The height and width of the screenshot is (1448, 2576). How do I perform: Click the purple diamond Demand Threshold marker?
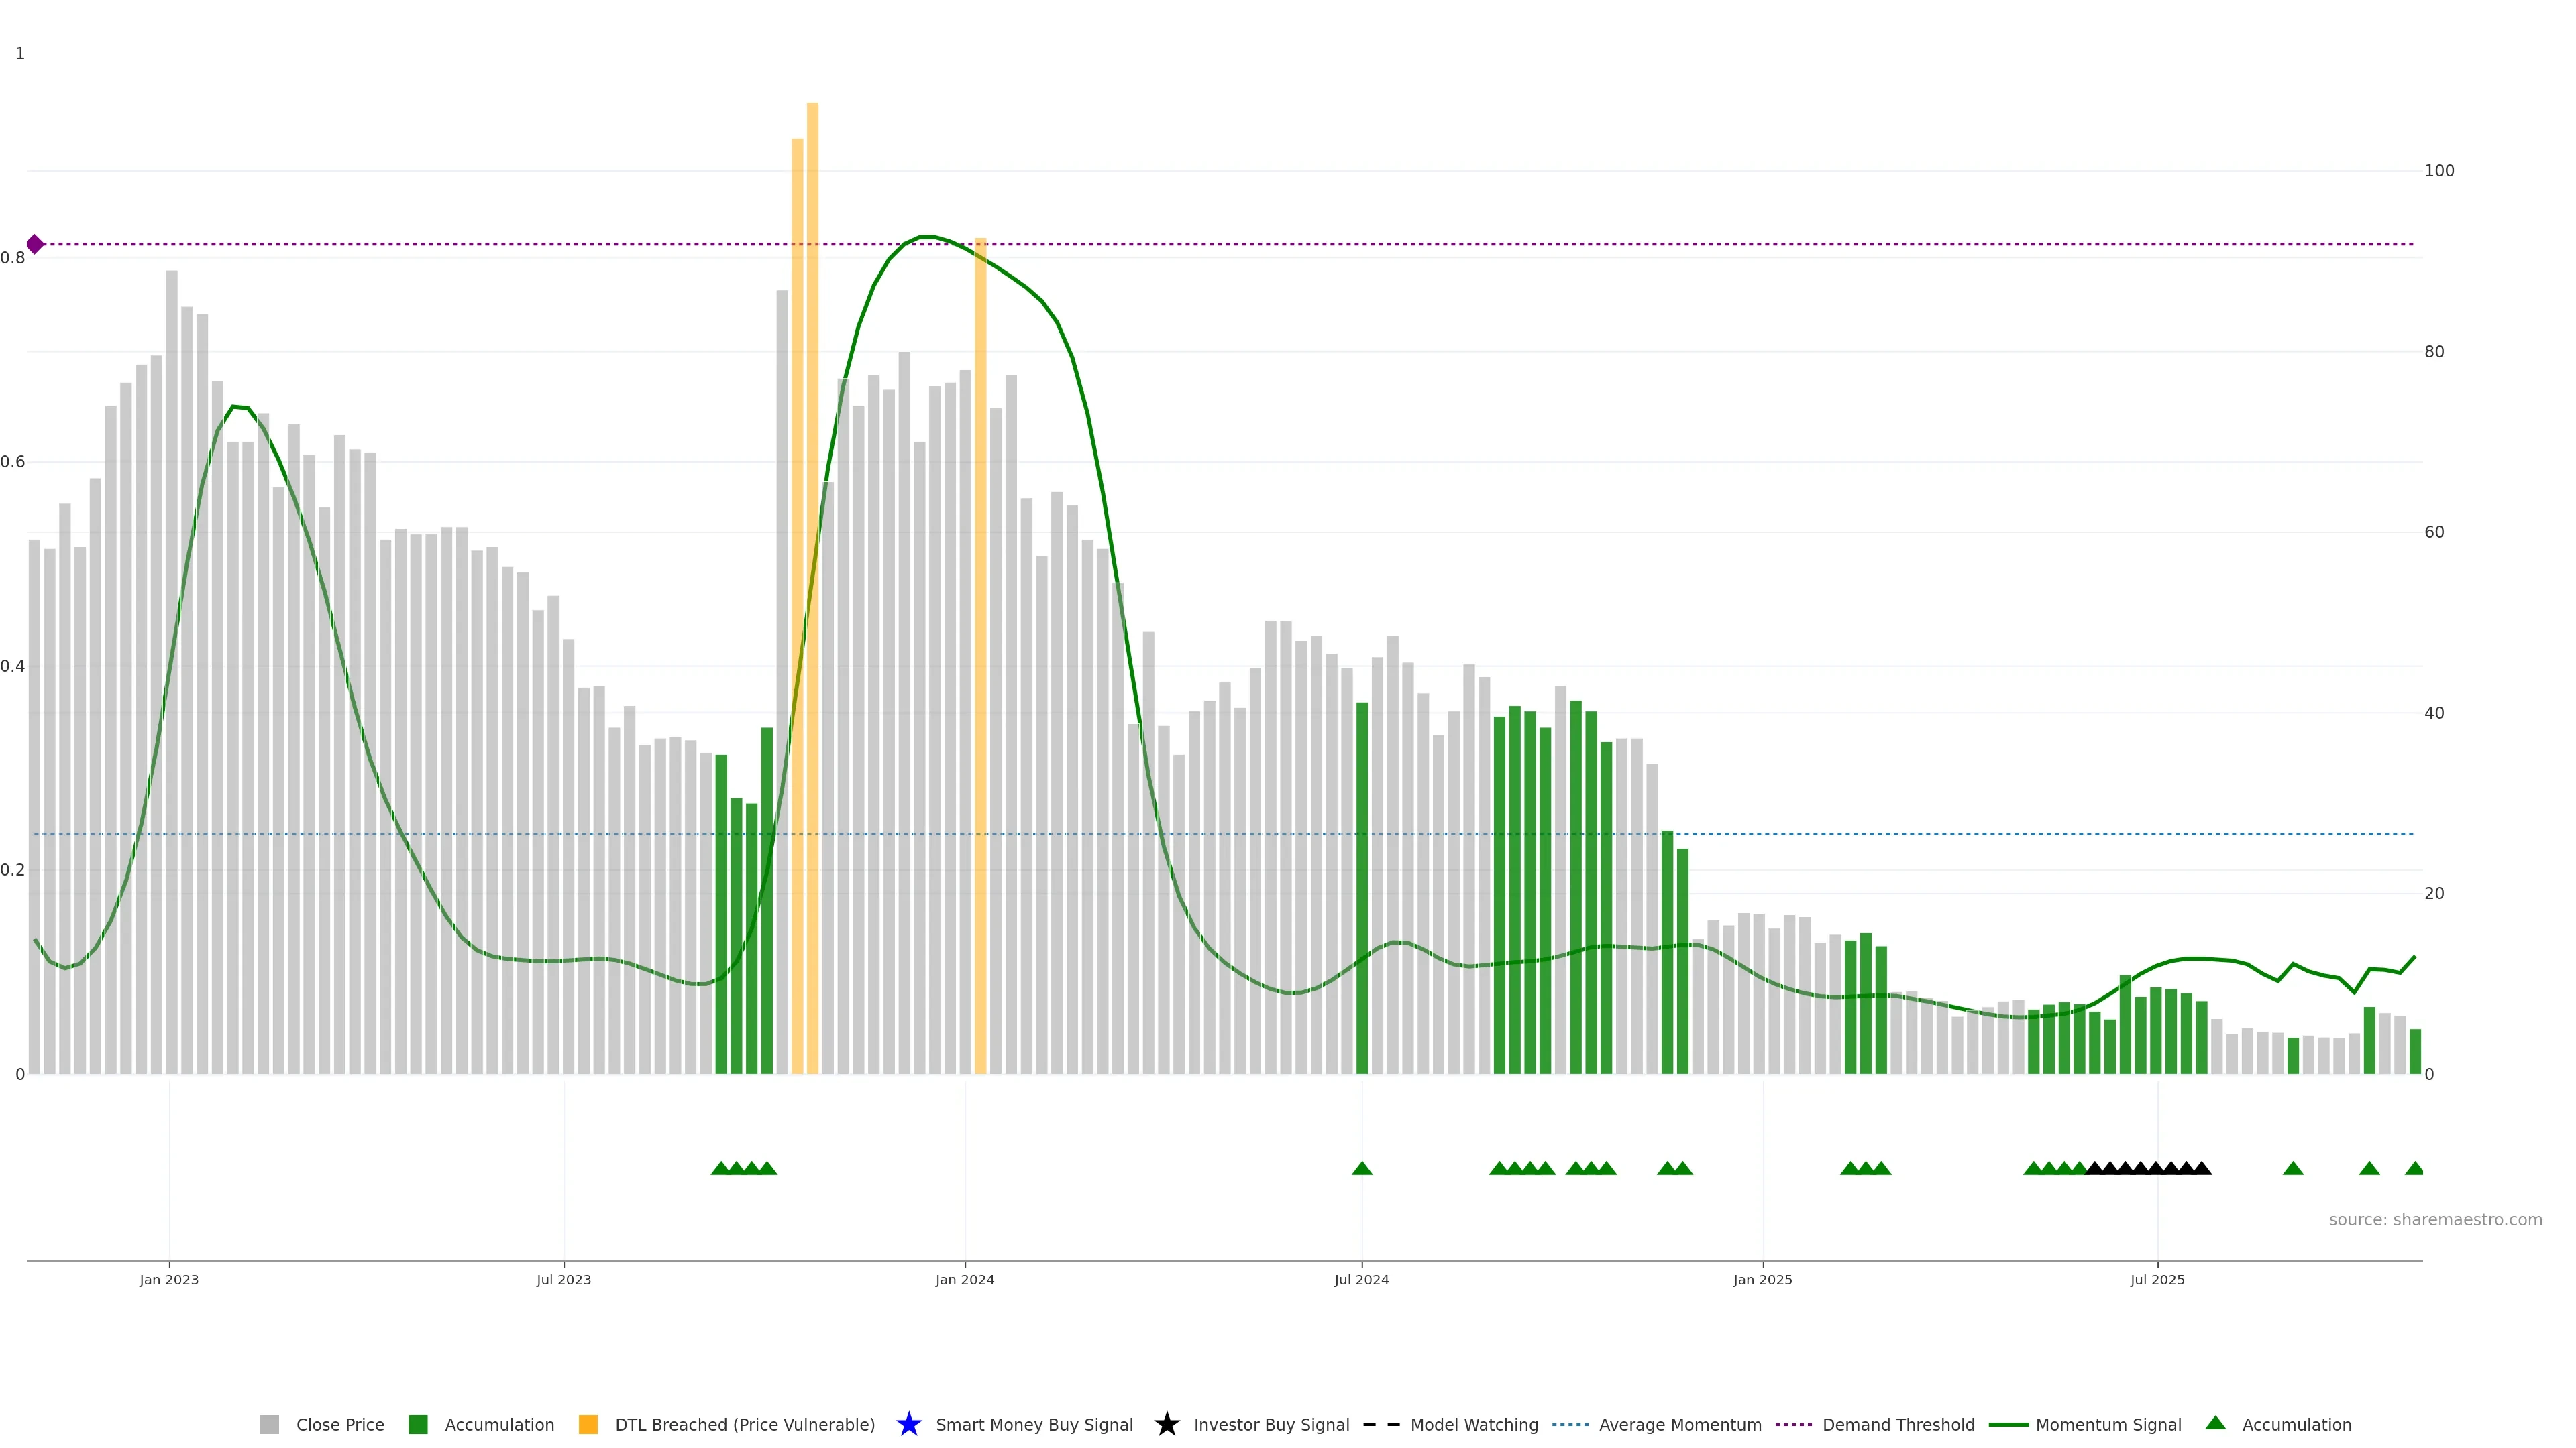tap(35, 244)
